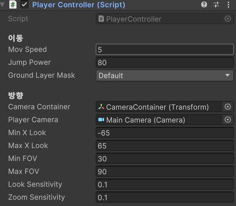Image resolution: width=236 pixels, height=206 pixels.
Task: Click the Min X Look value field
Action: point(165,133)
